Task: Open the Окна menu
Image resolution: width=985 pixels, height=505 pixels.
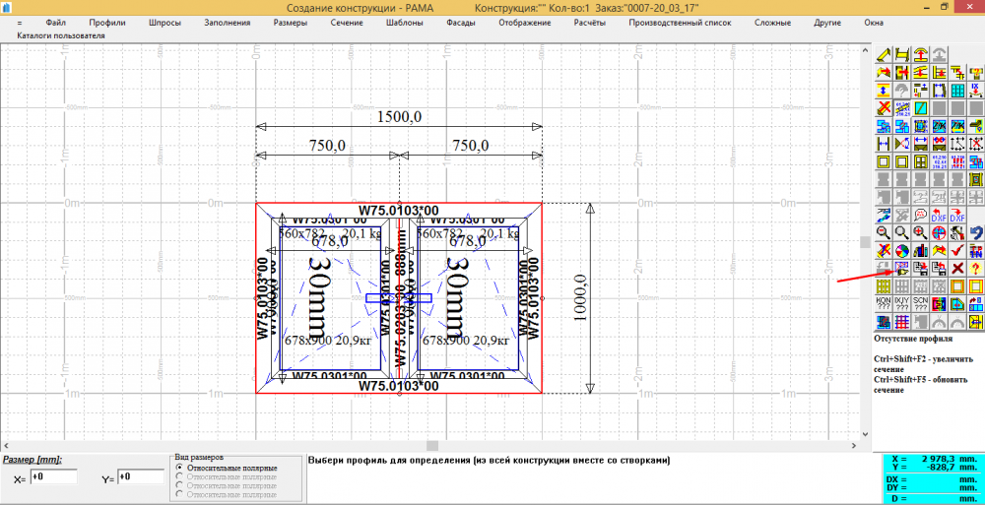Action: (873, 23)
